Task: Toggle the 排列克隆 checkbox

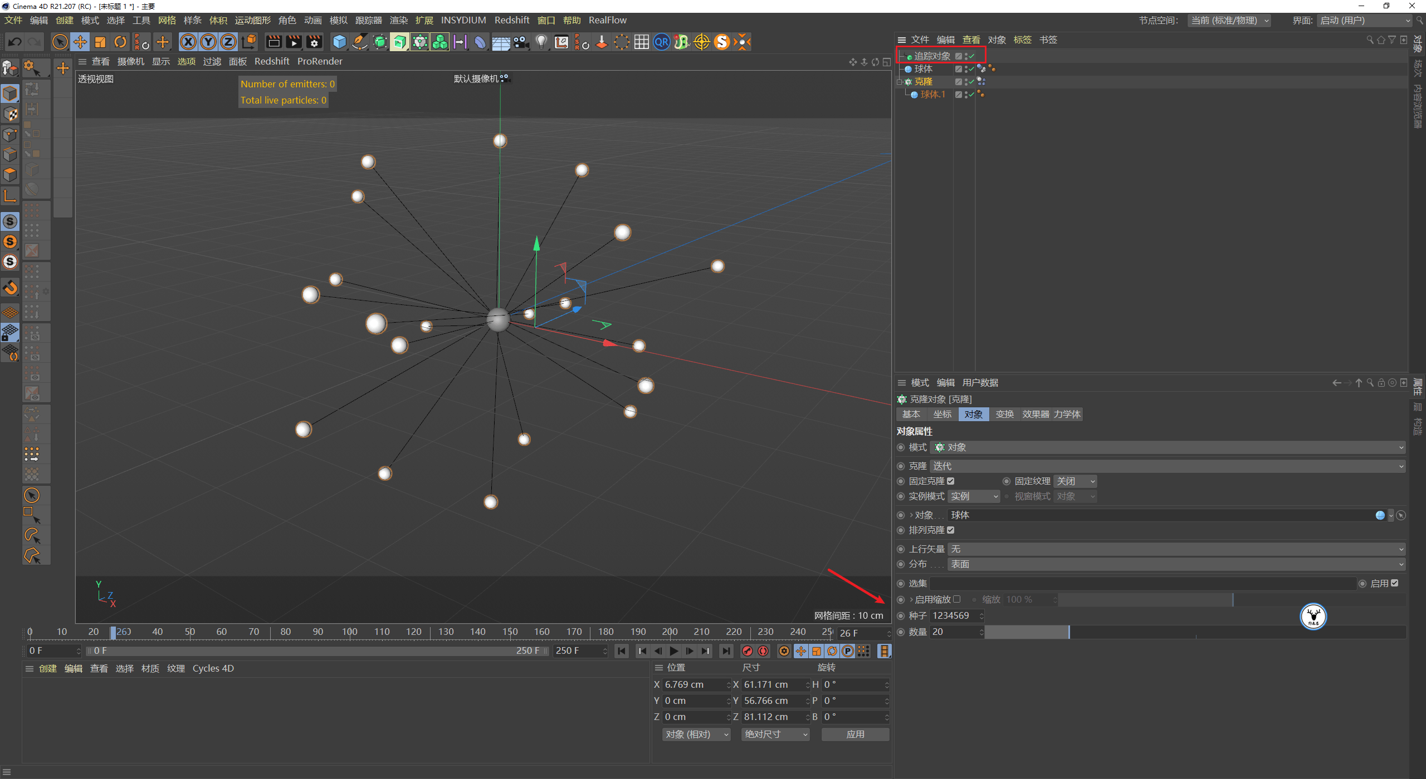Action: point(951,530)
